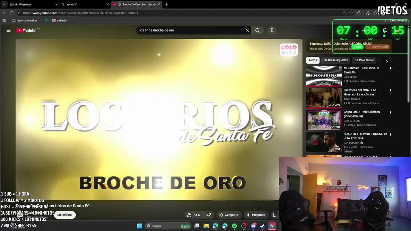
Task: Open Grupo Lira's Mix thumbnail
Action: pos(324,120)
